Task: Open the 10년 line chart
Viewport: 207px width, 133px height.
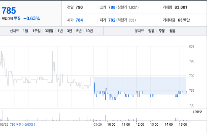Action: coord(89,31)
